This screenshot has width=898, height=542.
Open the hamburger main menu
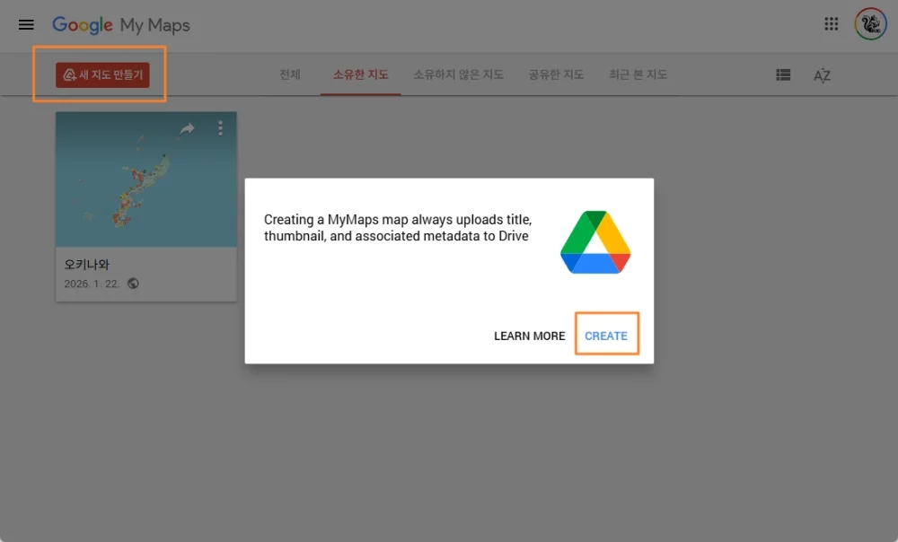[26, 24]
